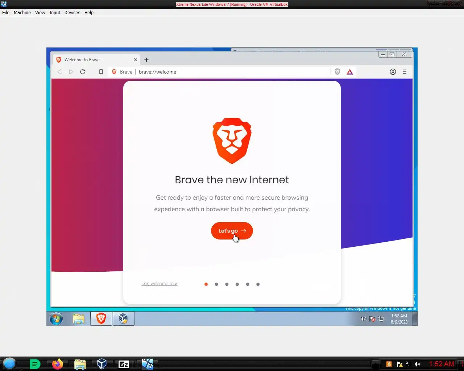Jump to the fourth welcome tour dot
464x371 pixels.
(x=237, y=284)
